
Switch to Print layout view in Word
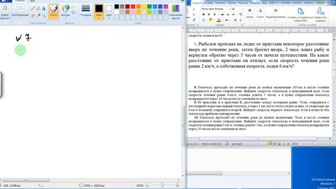pos(270,144)
